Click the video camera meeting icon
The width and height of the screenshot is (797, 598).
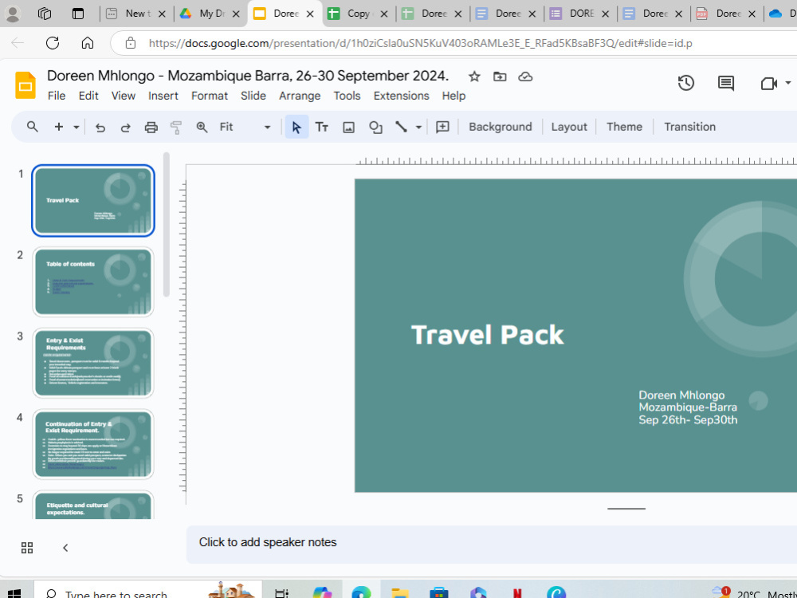point(768,84)
